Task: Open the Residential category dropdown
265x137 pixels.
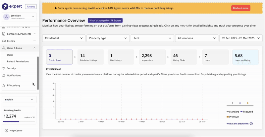Action: [x=64, y=38]
